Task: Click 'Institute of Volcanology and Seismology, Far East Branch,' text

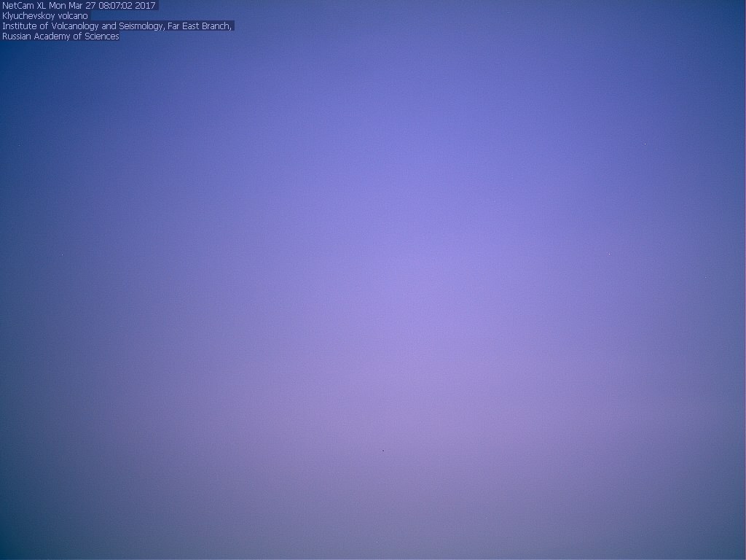Action: pyautogui.click(x=117, y=26)
